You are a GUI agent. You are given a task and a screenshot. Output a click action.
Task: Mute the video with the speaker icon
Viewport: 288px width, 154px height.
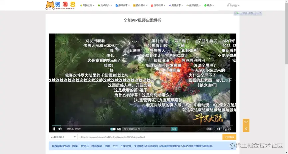pos(60,129)
